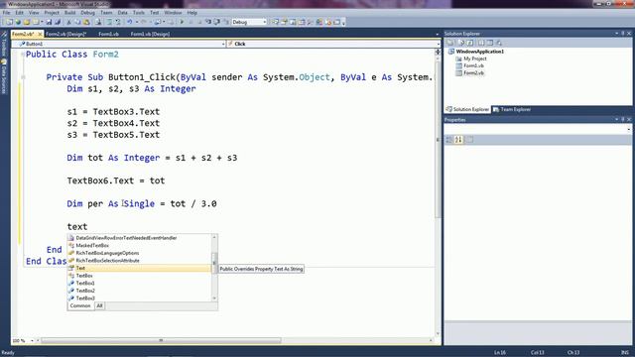Screen dimensions: 635x357
Task: Select My Project in Solution Explorer
Action: (474, 59)
